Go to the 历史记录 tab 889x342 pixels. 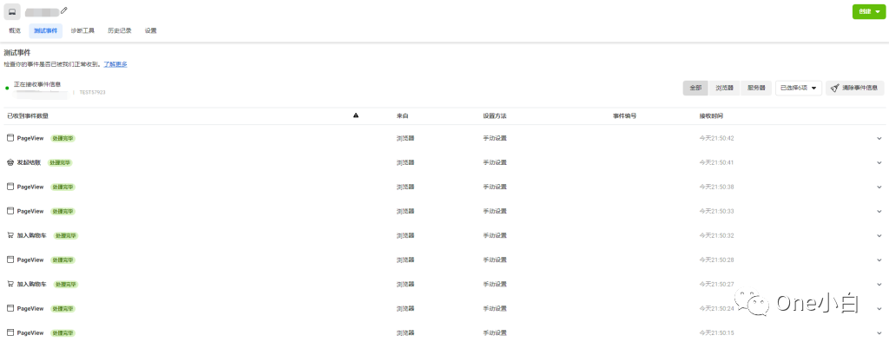point(120,30)
